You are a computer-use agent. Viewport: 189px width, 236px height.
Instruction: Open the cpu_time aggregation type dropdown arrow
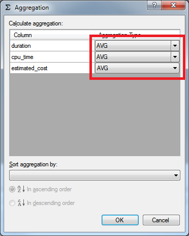tap(175, 57)
